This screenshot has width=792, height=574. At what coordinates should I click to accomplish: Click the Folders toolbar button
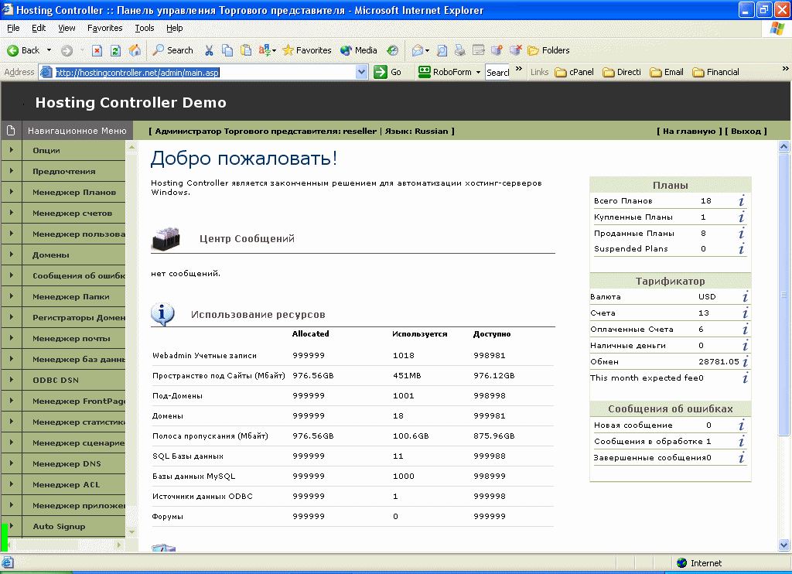[x=548, y=50]
